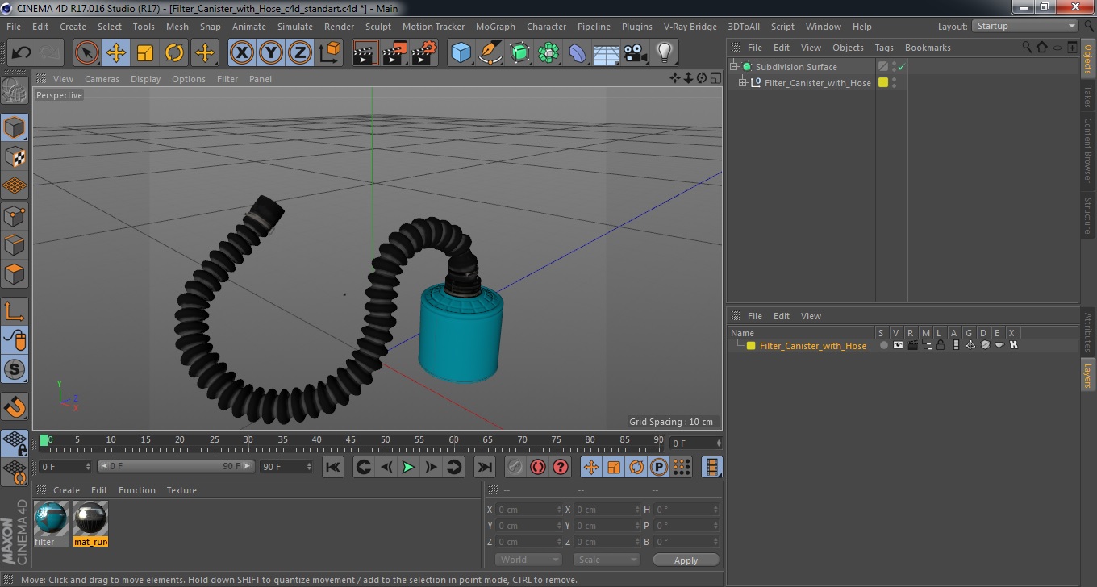Click layer color swatch in Layers panel

pyautogui.click(x=751, y=346)
